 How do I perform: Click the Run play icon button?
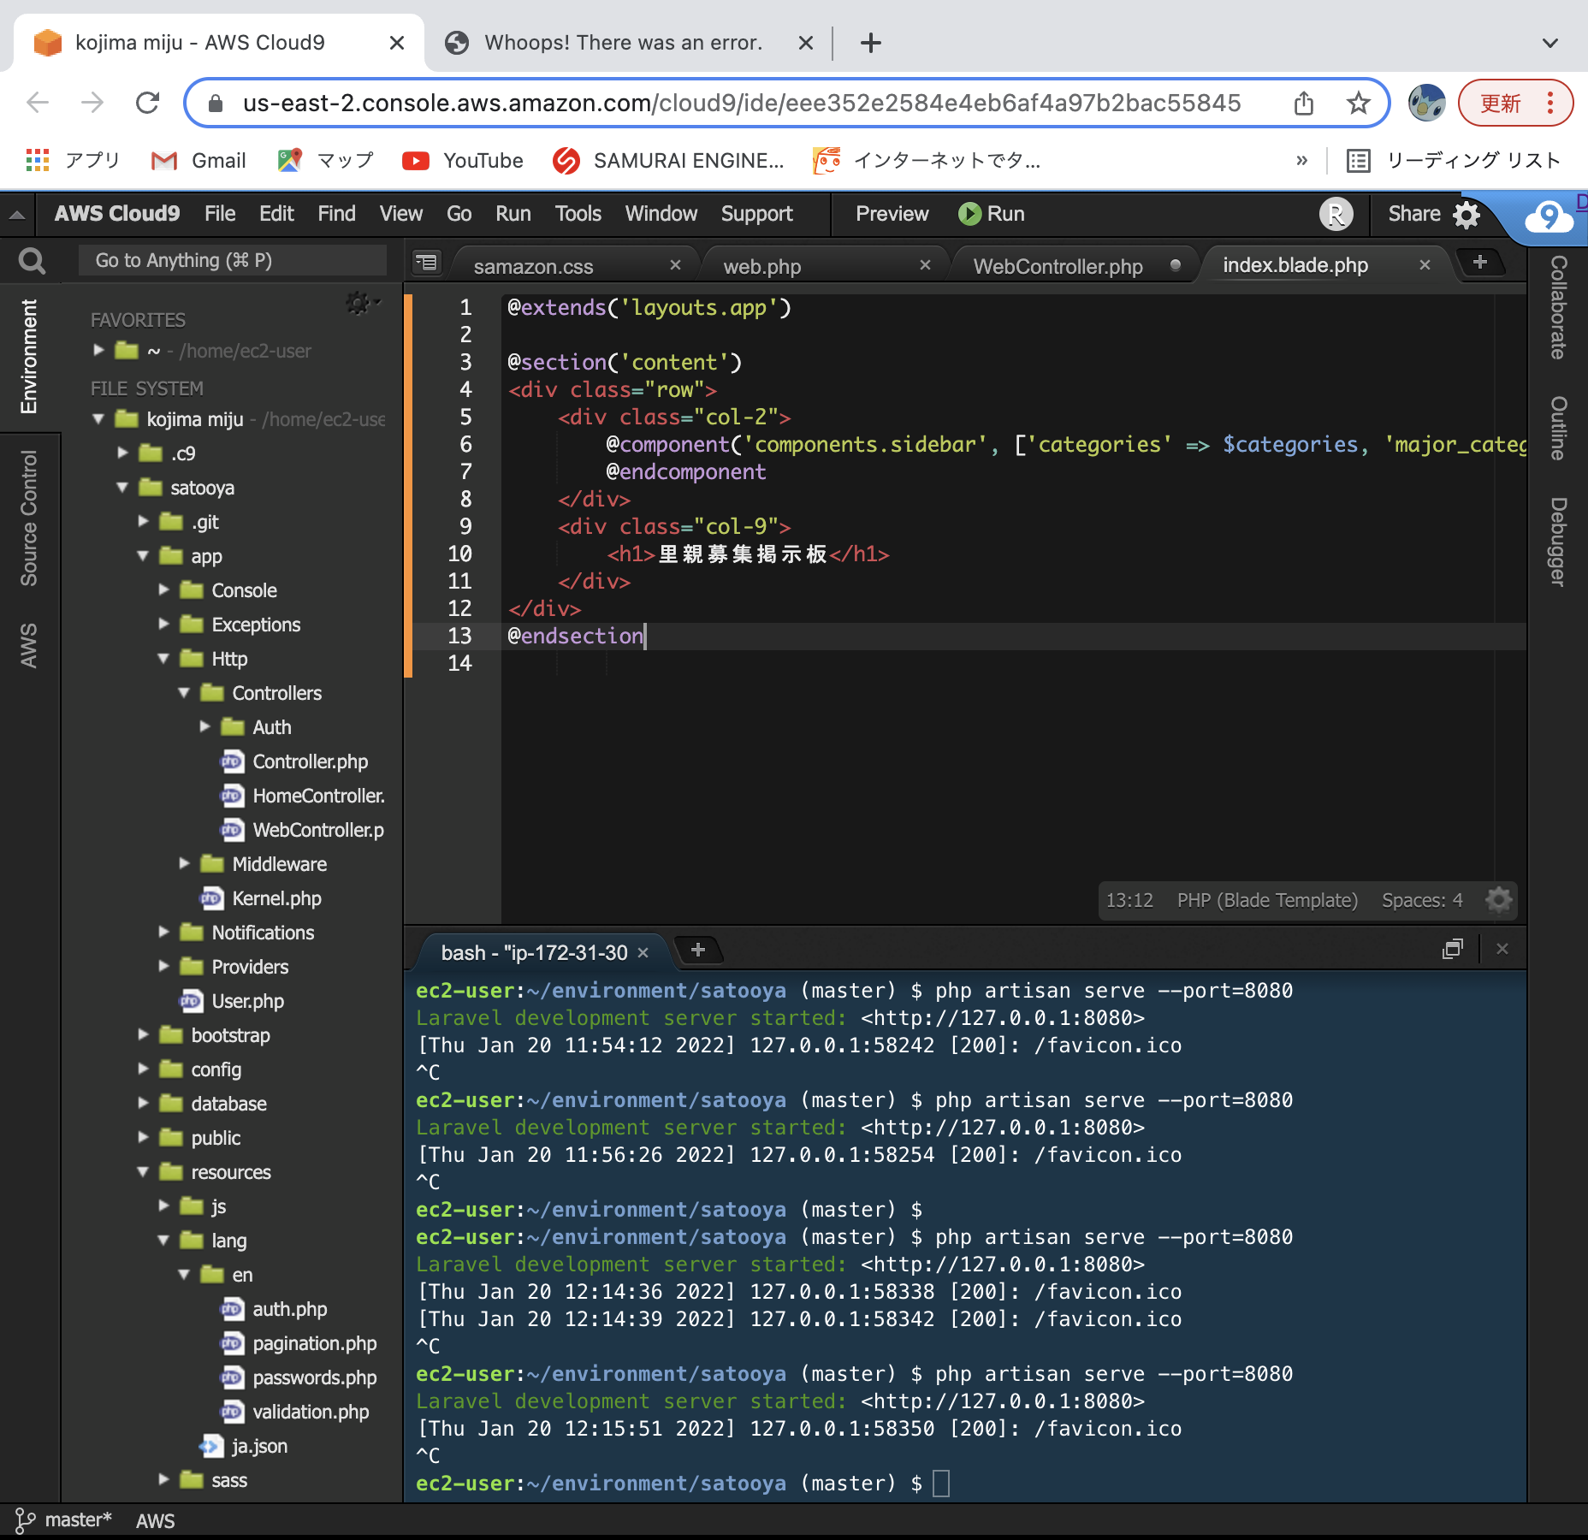(969, 214)
